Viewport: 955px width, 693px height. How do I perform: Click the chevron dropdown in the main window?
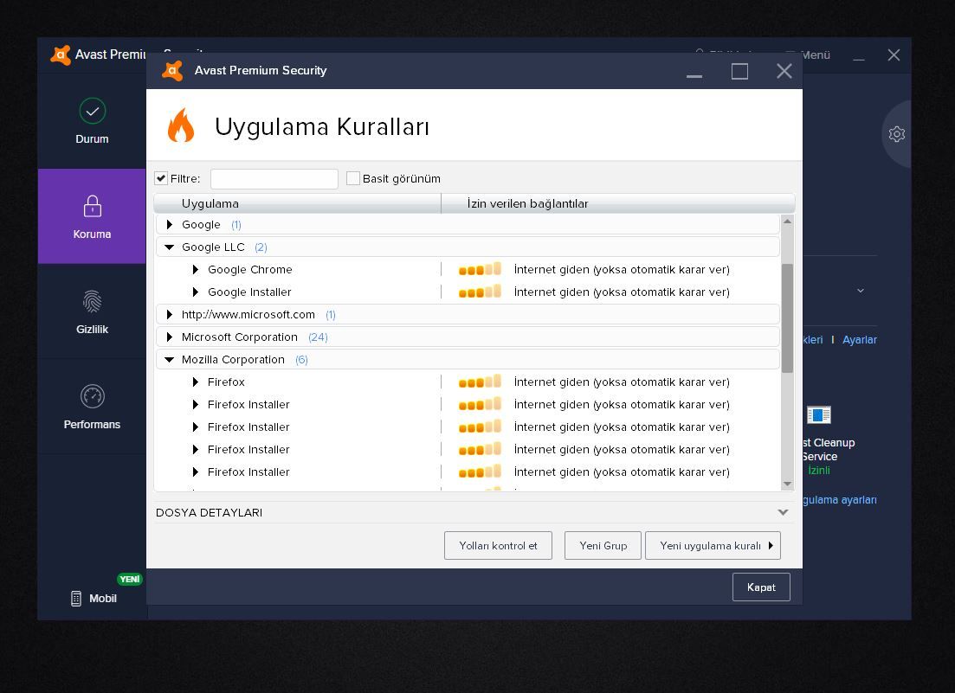(x=860, y=291)
